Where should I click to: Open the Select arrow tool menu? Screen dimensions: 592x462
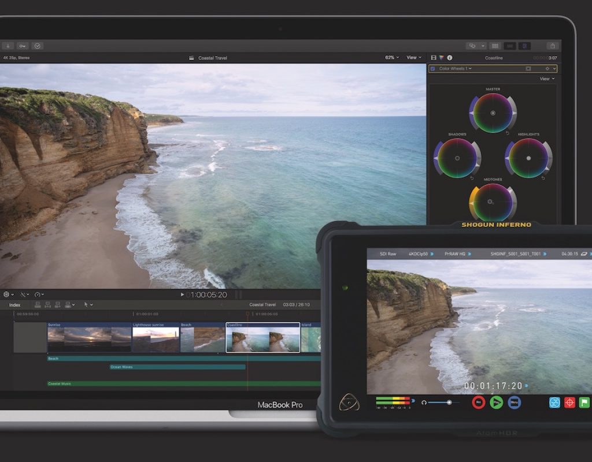(x=88, y=304)
